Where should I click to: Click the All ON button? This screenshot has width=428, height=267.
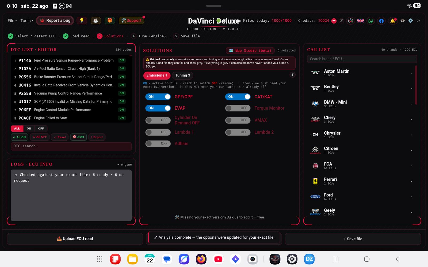click(x=19, y=137)
